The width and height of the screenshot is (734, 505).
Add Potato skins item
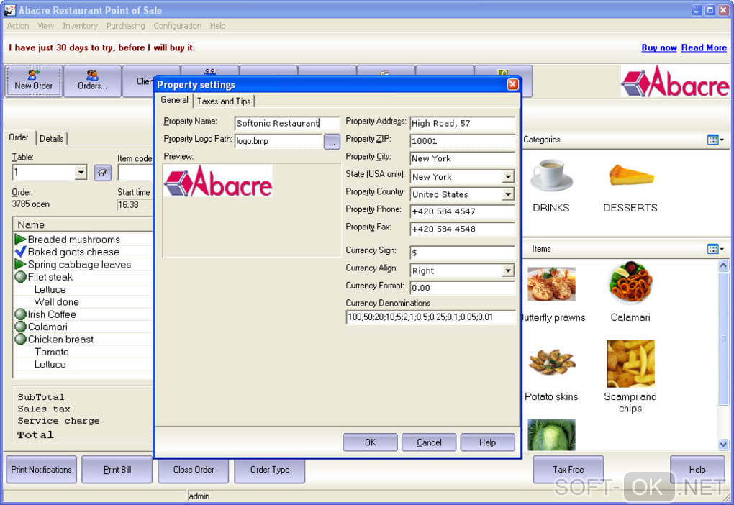coord(551,362)
